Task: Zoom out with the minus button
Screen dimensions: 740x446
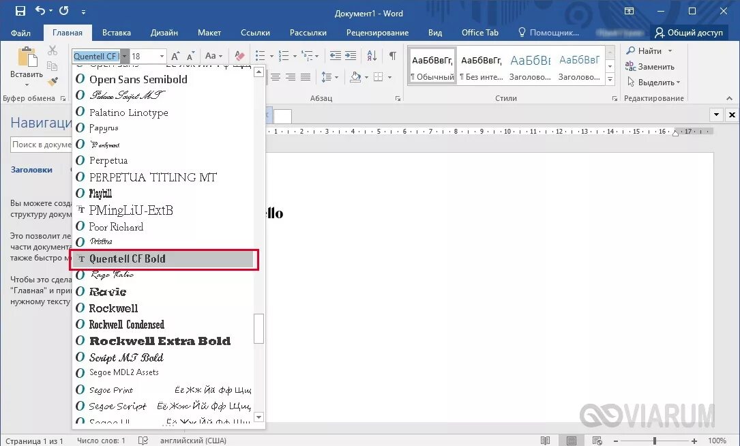Action: coord(616,441)
